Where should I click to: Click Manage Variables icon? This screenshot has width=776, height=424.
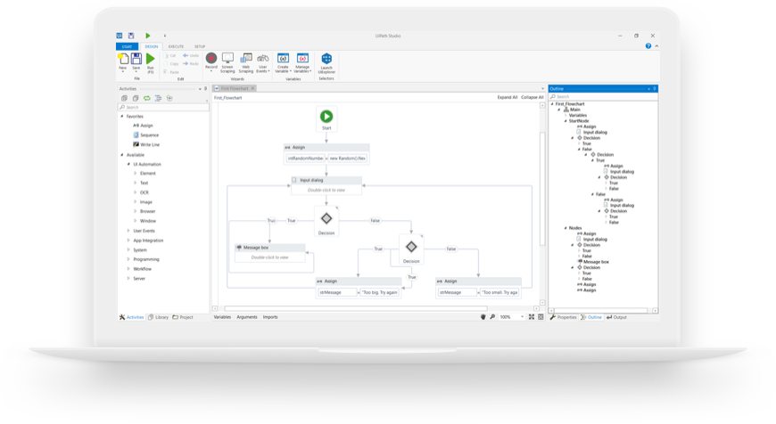coord(302,62)
